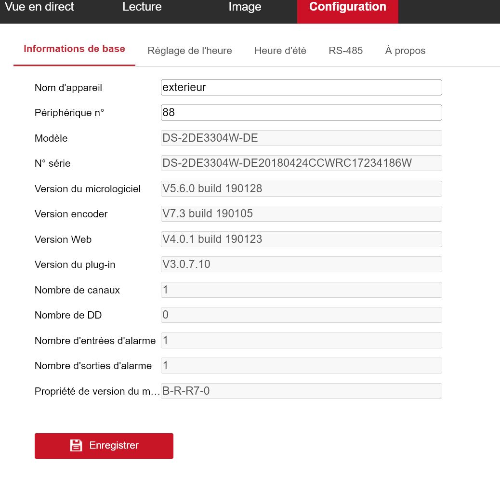
Task: Switch to Vue en direct tab
Action: click(x=39, y=7)
